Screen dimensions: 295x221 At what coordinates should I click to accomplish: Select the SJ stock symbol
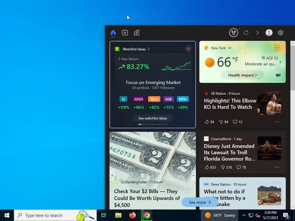(123, 99)
